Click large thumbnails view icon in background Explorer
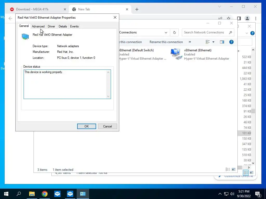Screen dimensions: 266x199 click(251, 173)
